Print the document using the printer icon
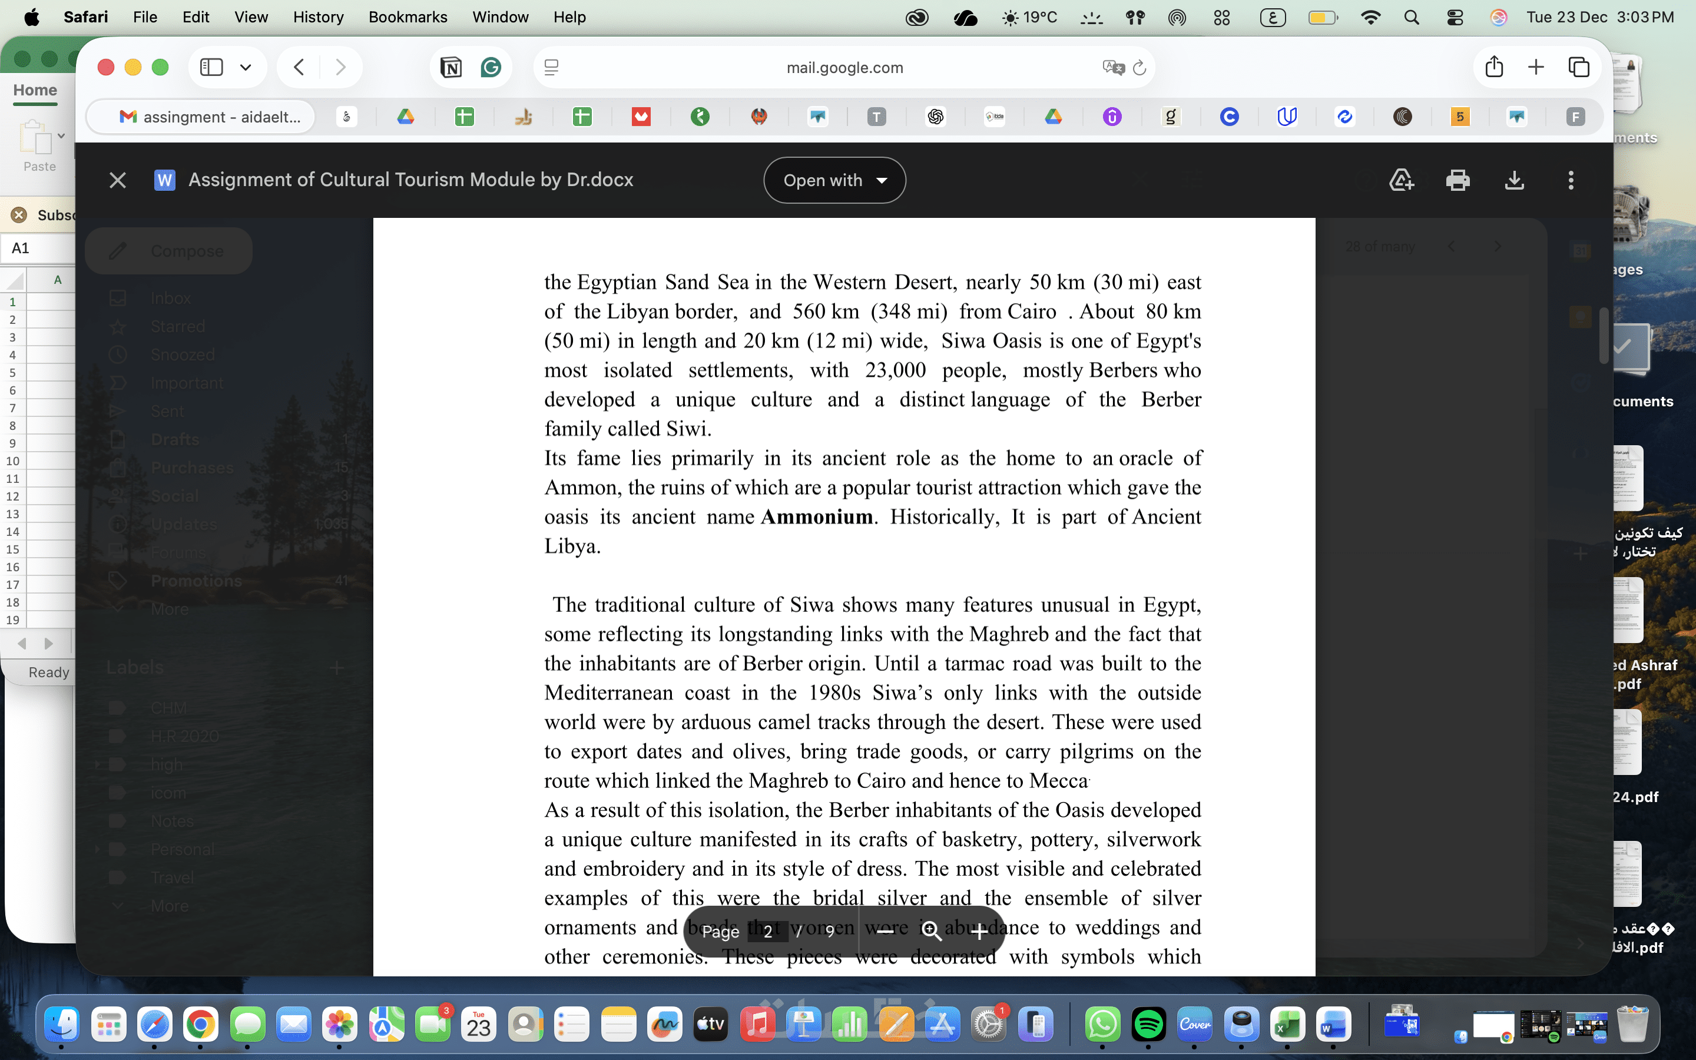The height and width of the screenshot is (1060, 1696). tap(1457, 180)
